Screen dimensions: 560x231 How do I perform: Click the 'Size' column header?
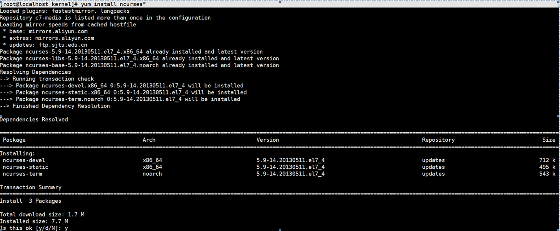point(549,140)
